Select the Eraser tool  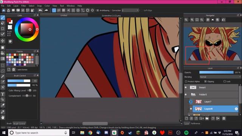coord(3,23)
